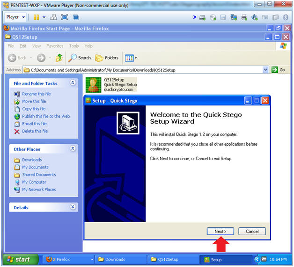Click Move this file
The width and height of the screenshot is (294, 267).
tap(34, 101)
